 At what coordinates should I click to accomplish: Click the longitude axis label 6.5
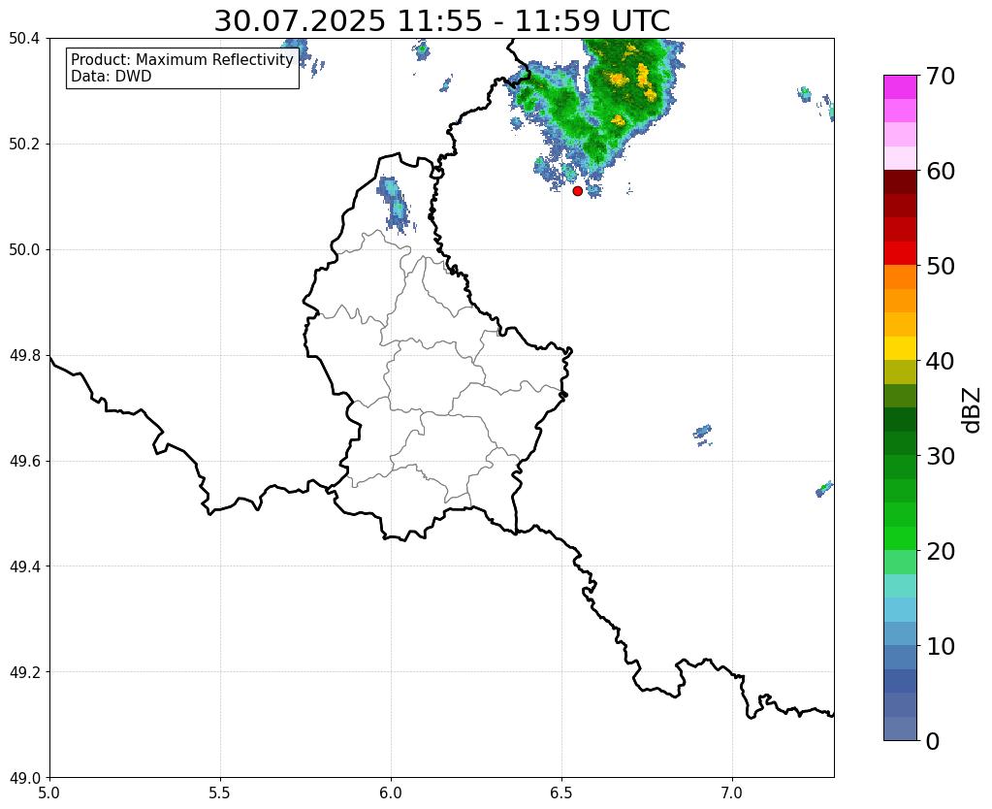click(x=561, y=793)
